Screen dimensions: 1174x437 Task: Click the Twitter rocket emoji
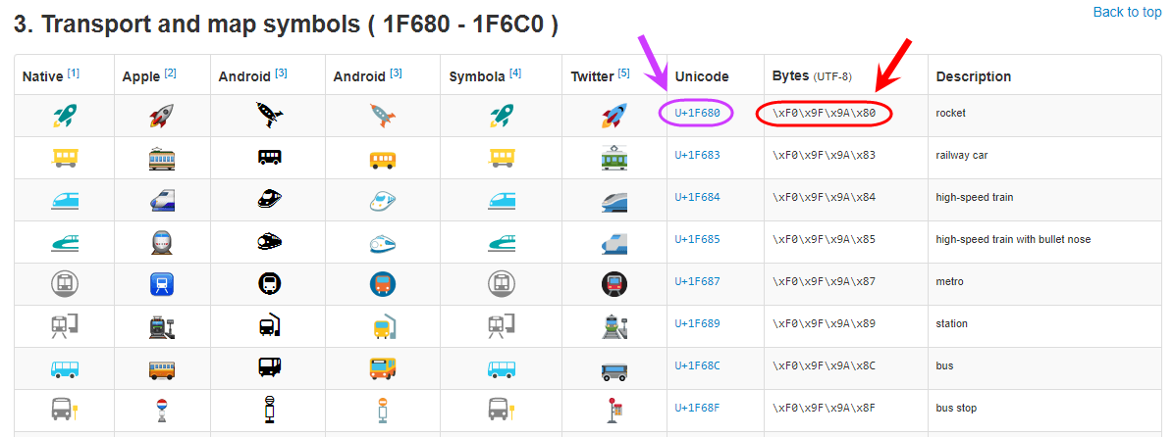click(x=614, y=115)
